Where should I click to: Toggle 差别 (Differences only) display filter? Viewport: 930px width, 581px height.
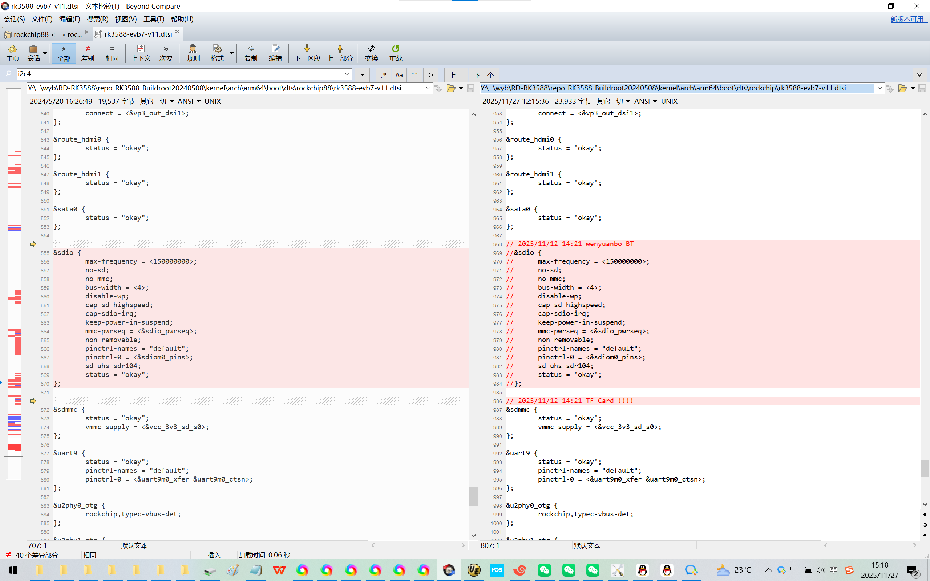click(88, 53)
